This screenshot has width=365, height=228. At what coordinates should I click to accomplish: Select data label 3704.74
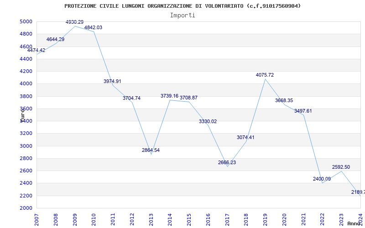click(x=131, y=98)
